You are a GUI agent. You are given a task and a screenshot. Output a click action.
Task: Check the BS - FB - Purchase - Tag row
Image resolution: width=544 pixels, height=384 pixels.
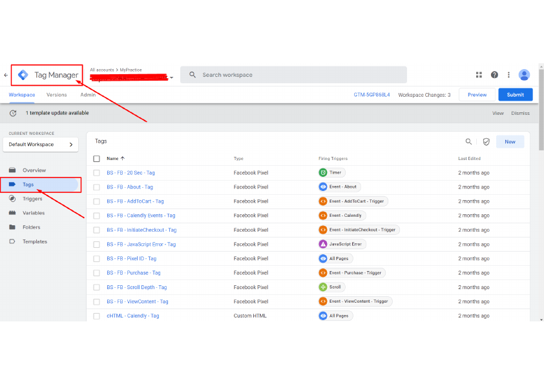click(x=96, y=273)
